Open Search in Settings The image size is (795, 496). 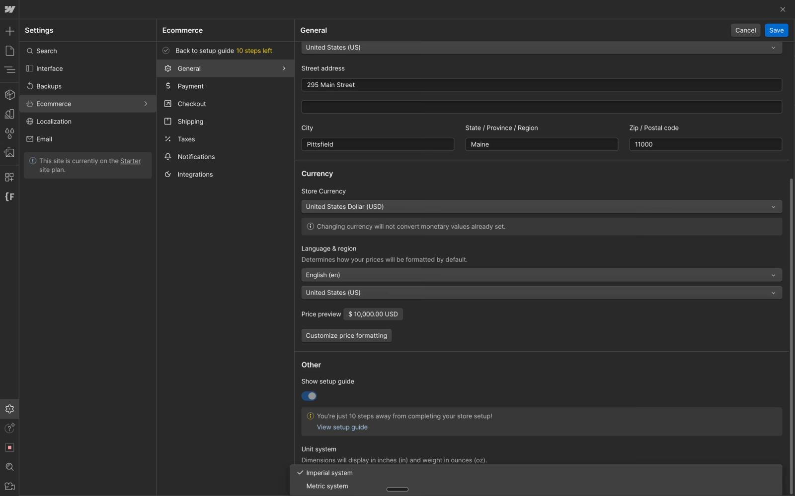(88, 51)
